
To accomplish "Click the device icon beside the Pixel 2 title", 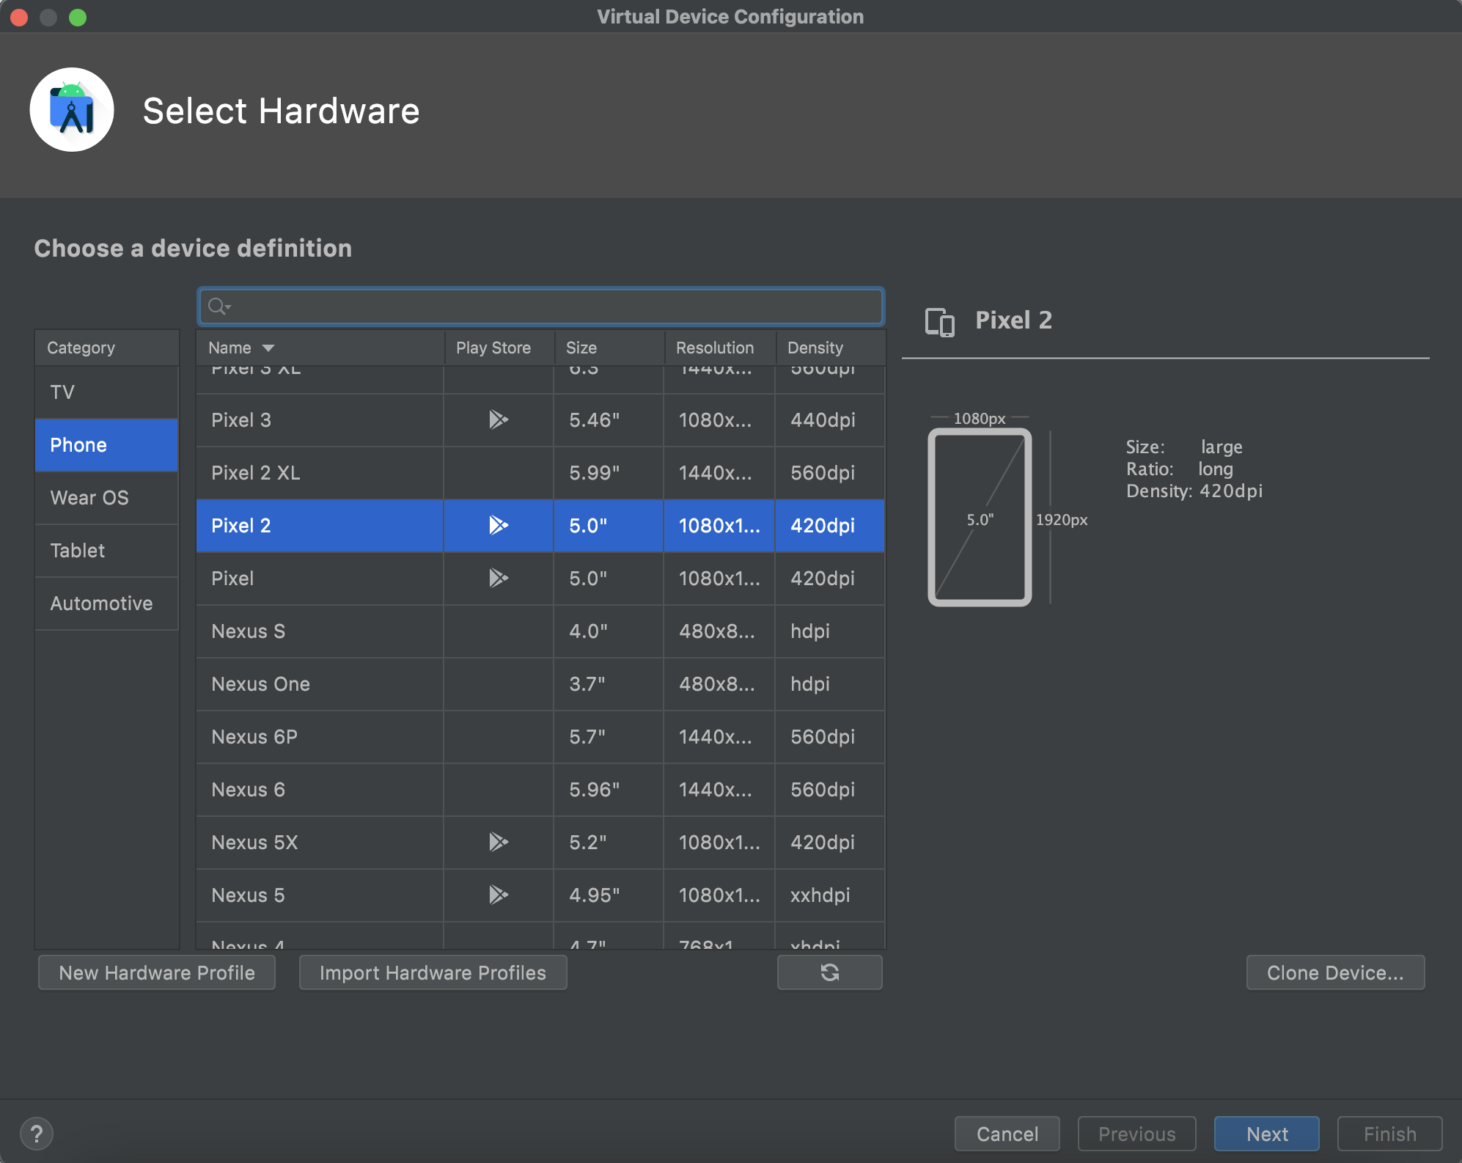I will coord(939,321).
